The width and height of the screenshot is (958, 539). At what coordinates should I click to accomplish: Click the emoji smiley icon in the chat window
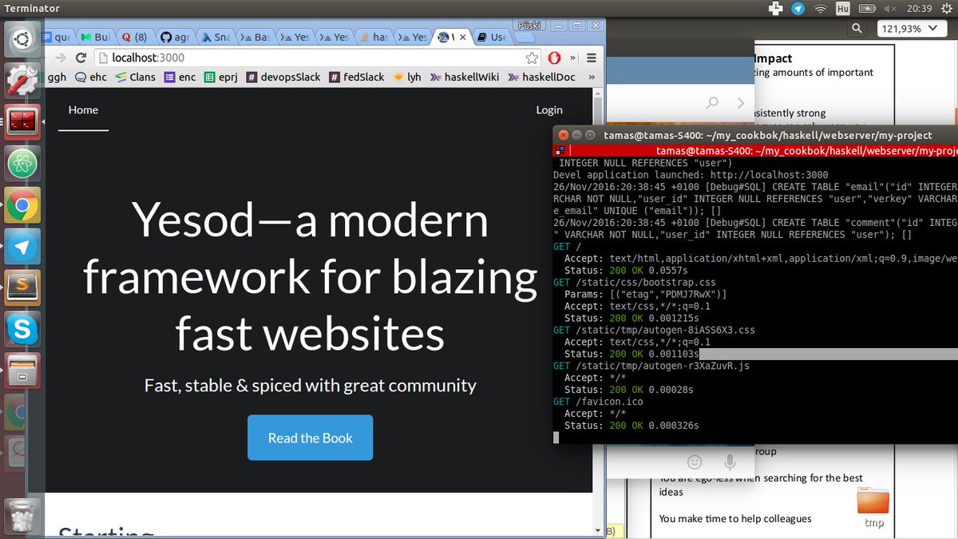695,462
